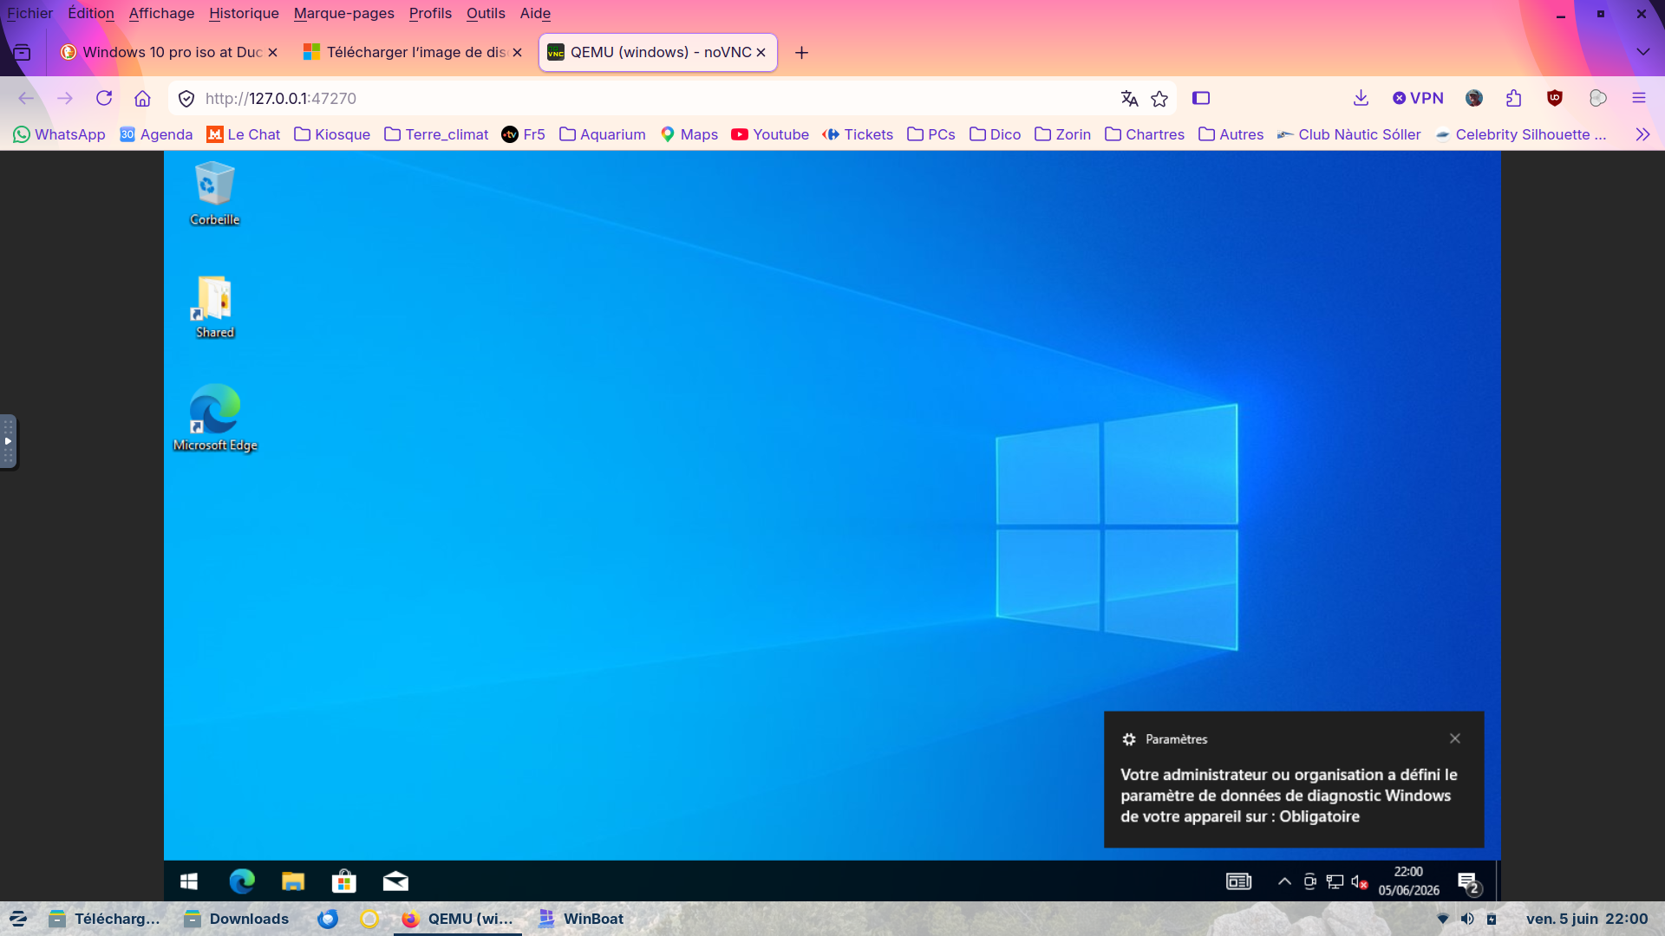Open the browser account avatar

(1474, 98)
